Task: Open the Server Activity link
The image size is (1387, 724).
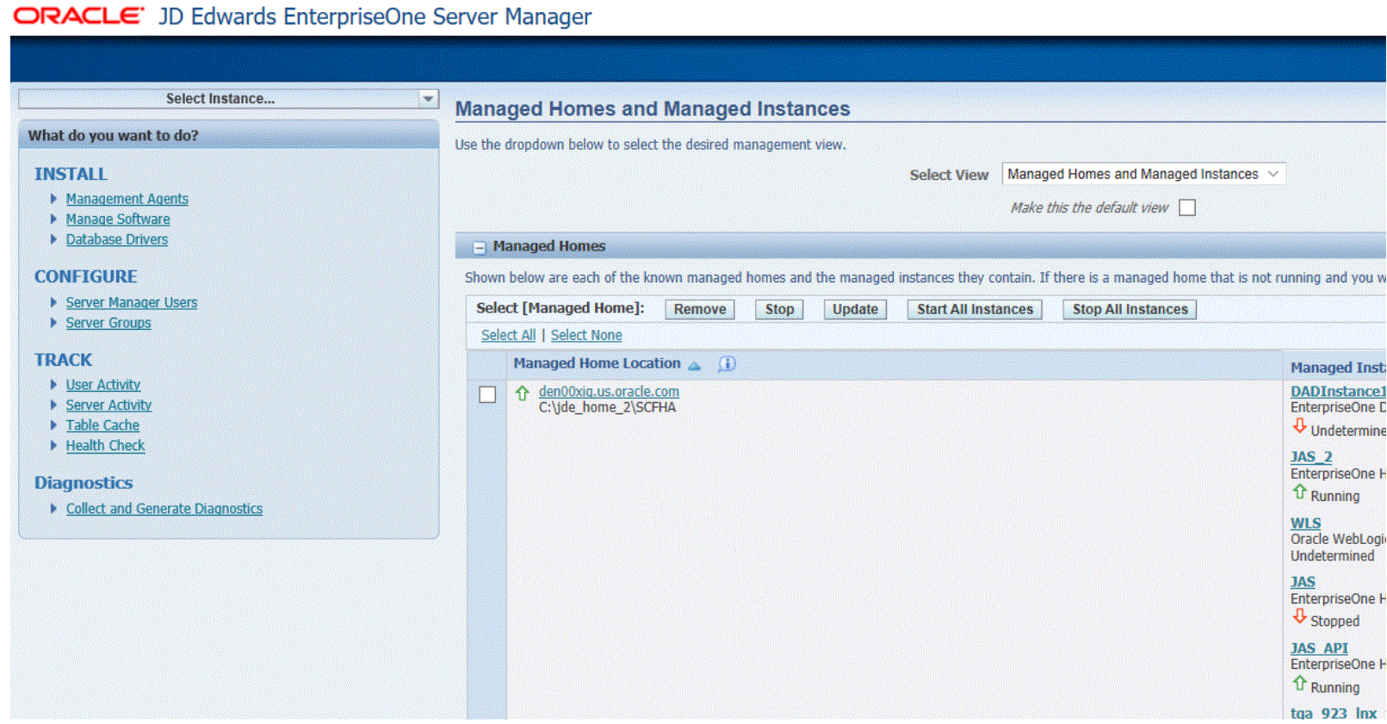Action: pyautogui.click(x=108, y=405)
